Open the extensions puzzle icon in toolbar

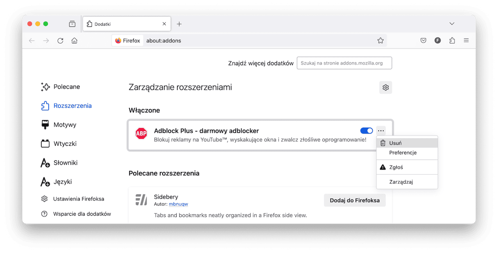click(452, 40)
